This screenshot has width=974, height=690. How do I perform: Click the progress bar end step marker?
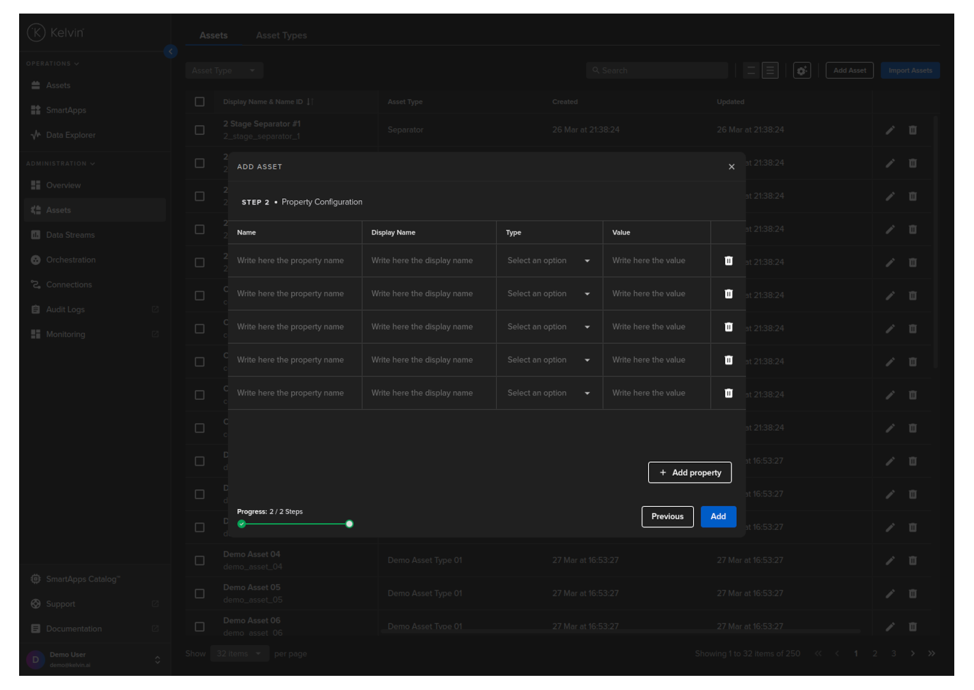tap(350, 524)
